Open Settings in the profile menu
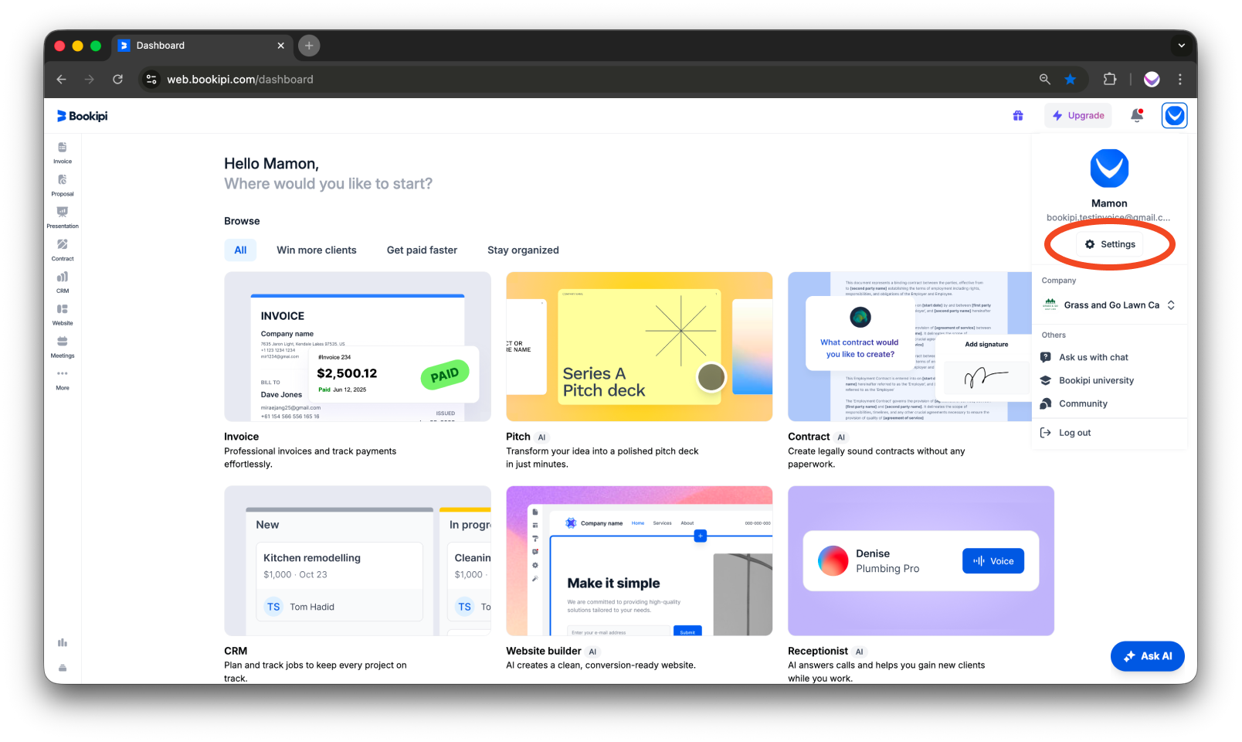1242x742 pixels. (1110, 244)
